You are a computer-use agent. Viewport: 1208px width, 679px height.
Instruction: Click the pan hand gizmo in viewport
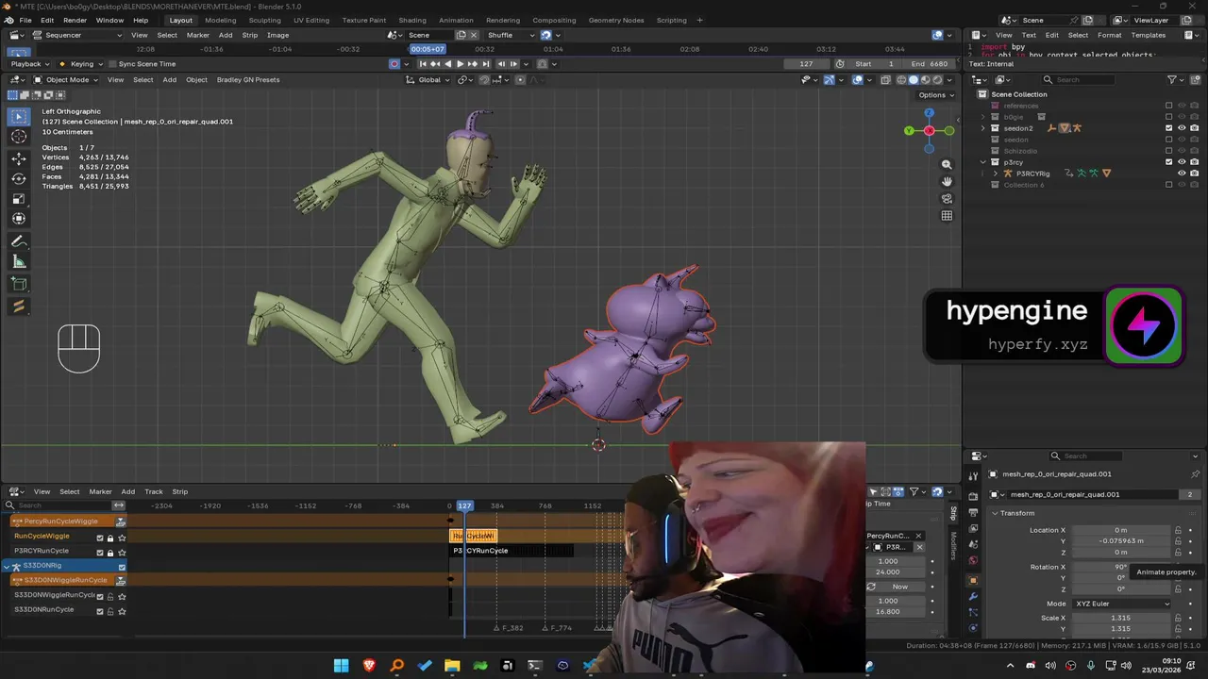[947, 181]
